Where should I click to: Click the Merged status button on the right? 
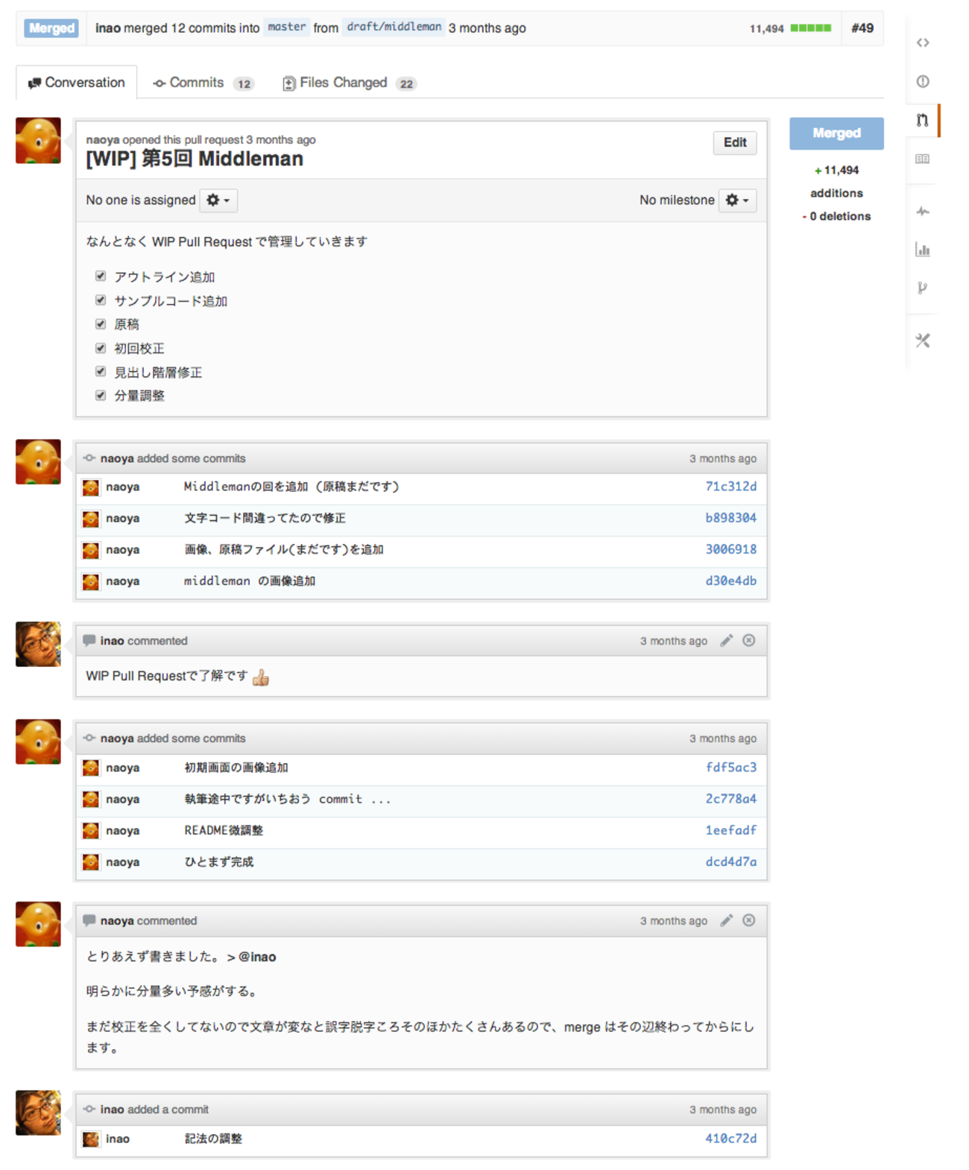click(836, 133)
